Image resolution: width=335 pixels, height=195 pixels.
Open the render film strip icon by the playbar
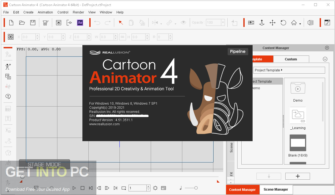coord(163,188)
